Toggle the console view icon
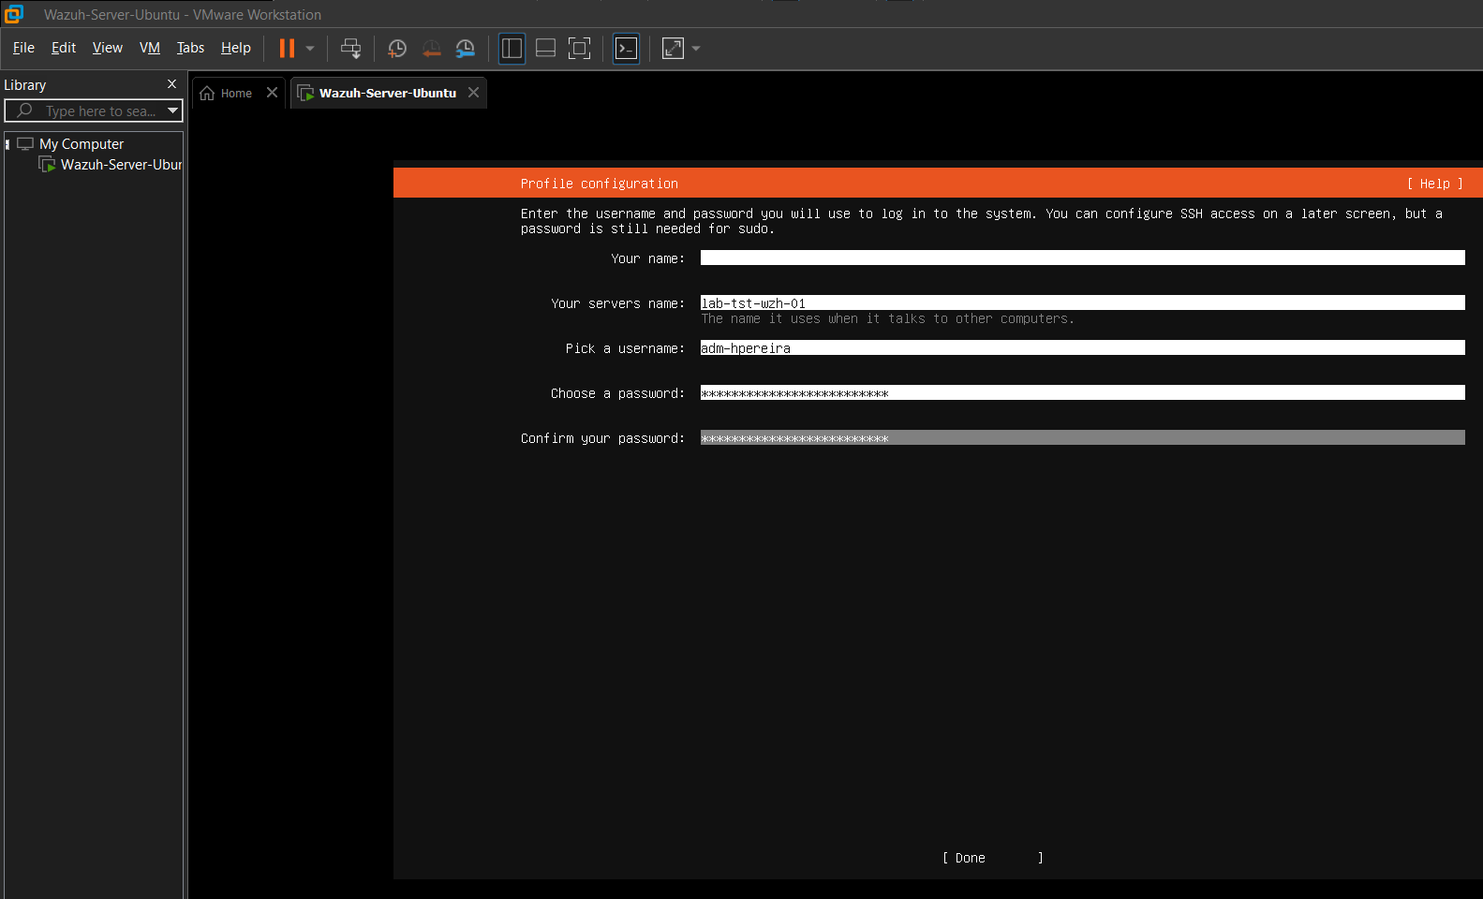 tap(626, 48)
